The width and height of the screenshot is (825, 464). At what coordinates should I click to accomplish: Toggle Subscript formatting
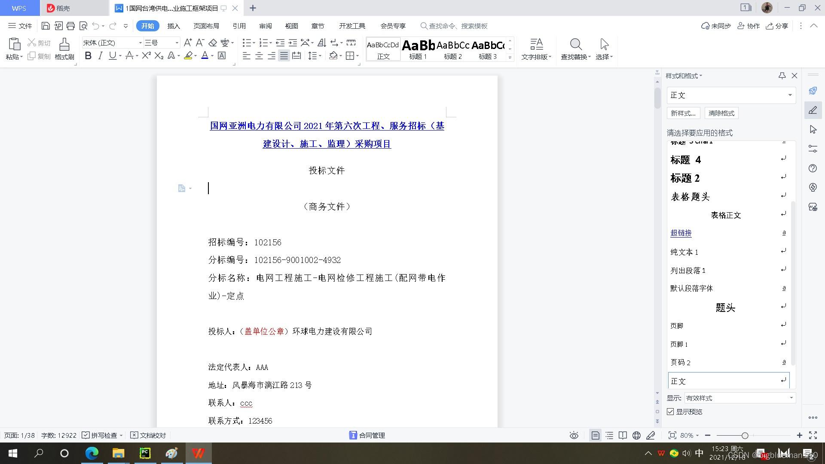159,55
